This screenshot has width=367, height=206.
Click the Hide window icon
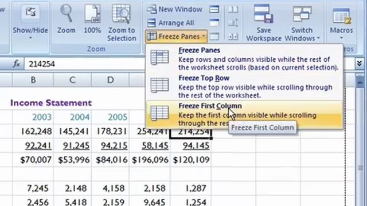[x=214, y=23]
